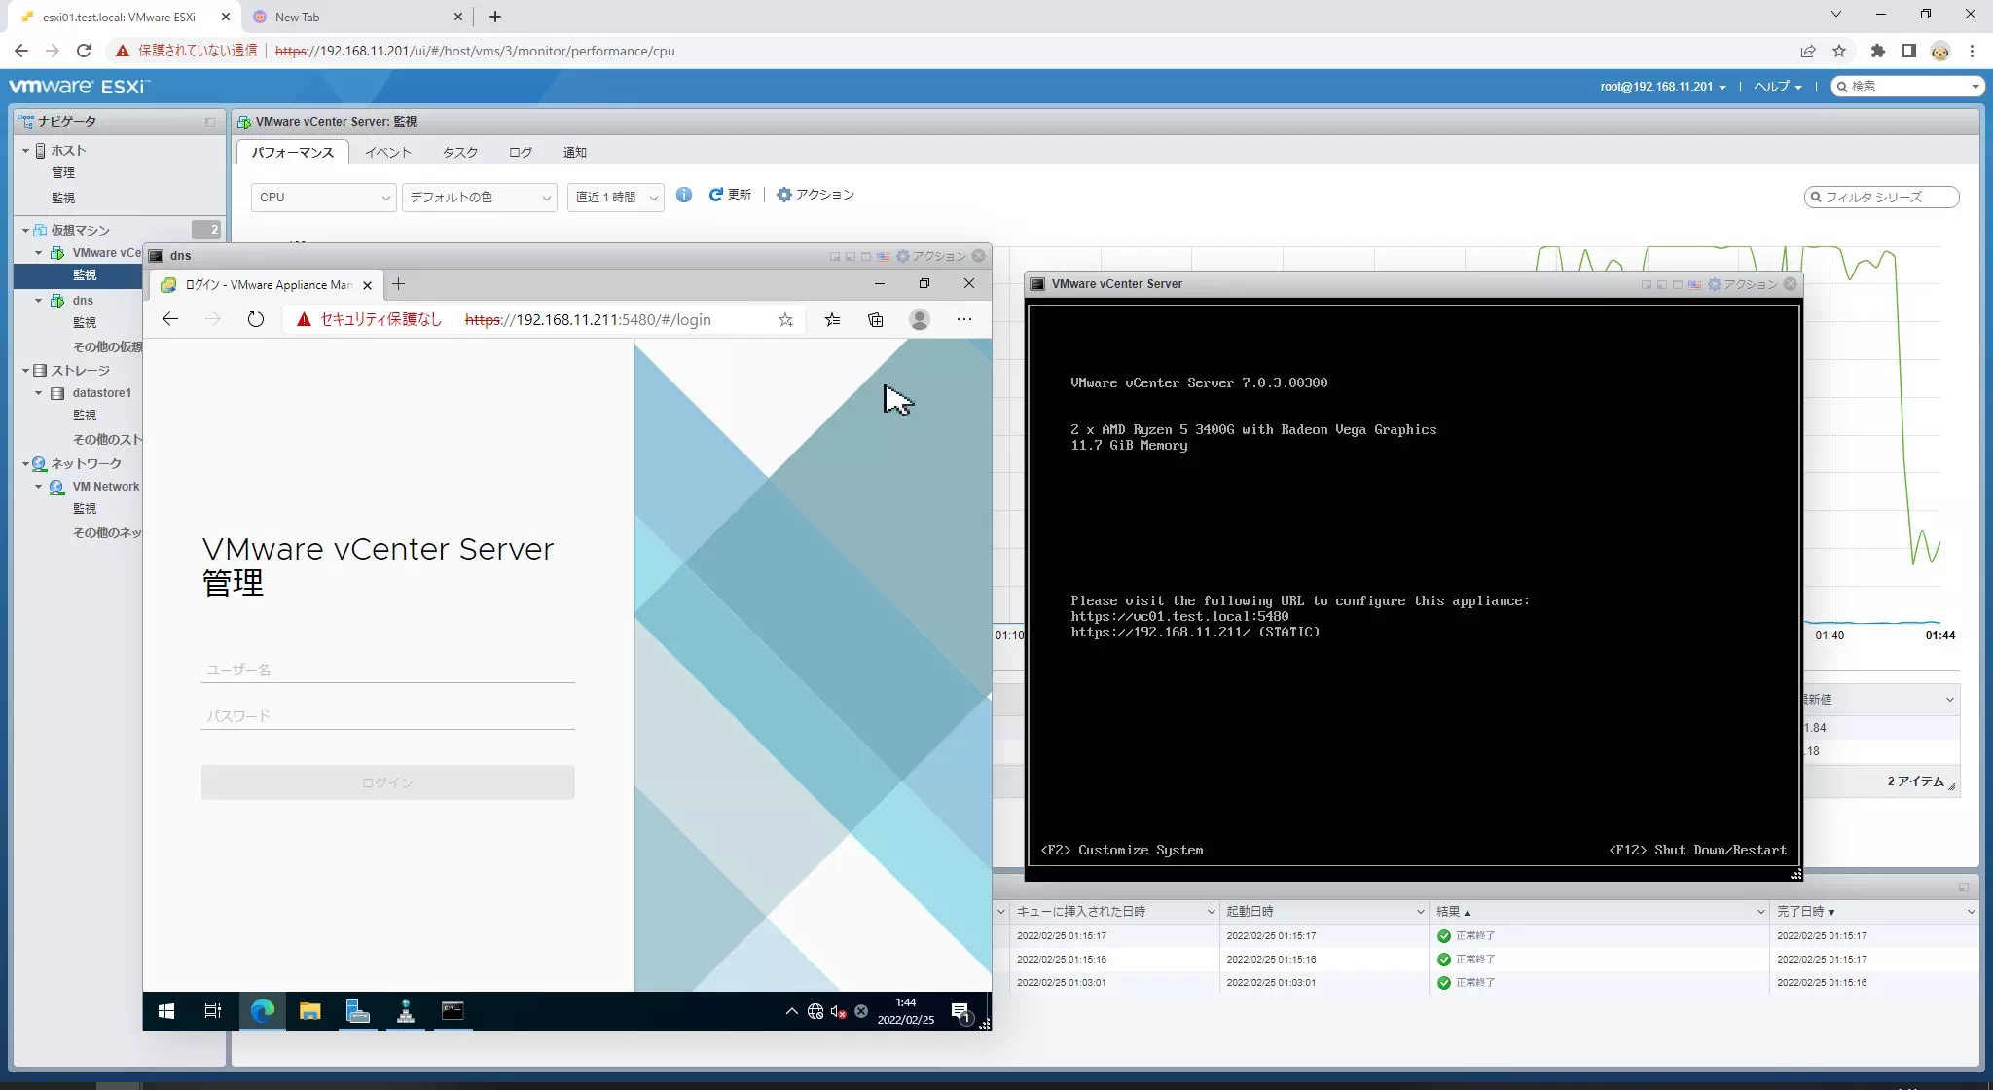Reload the ESXi host client page
The height and width of the screenshot is (1090, 1993).
pyautogui.click(x=84, y=51)
